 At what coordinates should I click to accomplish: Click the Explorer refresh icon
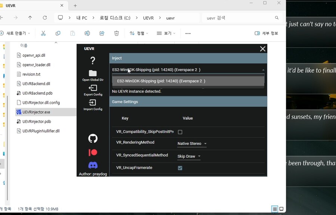tap(45, 18)
